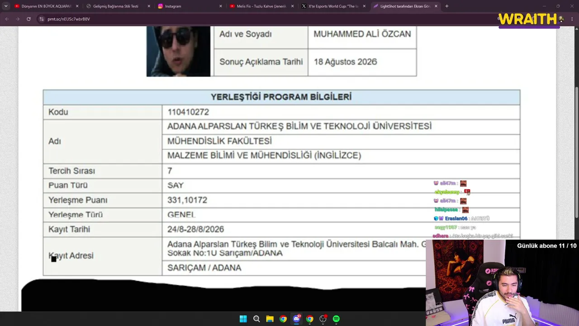Open the Discord taskbar icon
The height and width of the screenshot is (326, 579).
pos(296,319)
